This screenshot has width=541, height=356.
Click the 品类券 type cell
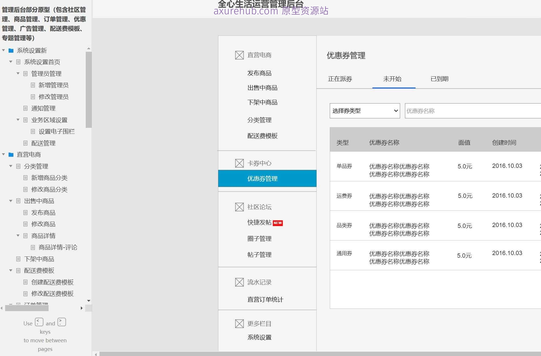(x=344, y=225)
